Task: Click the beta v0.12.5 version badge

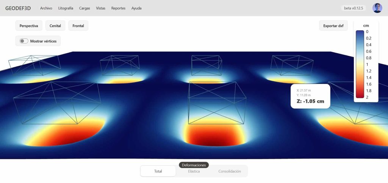Action: pos(354,8)
